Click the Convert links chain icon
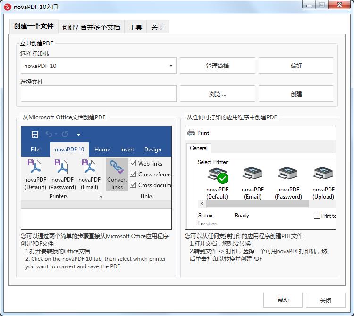 (x=117, y=167)
